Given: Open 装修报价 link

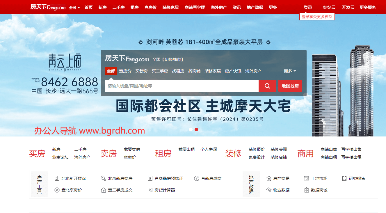Looking at the screenshot, I should [257, 149].
